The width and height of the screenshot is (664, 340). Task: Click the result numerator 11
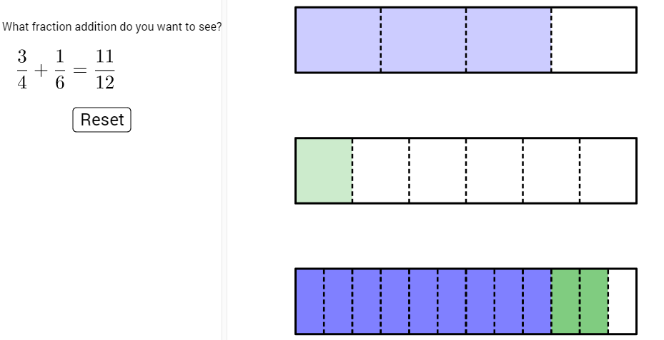104,57
